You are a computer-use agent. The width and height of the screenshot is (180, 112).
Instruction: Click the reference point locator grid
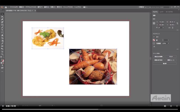154,23
